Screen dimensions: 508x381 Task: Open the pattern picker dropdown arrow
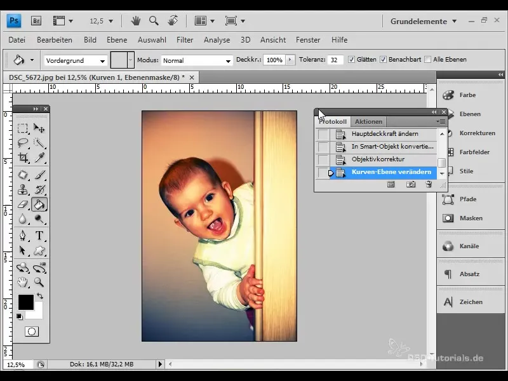[131, 60]
